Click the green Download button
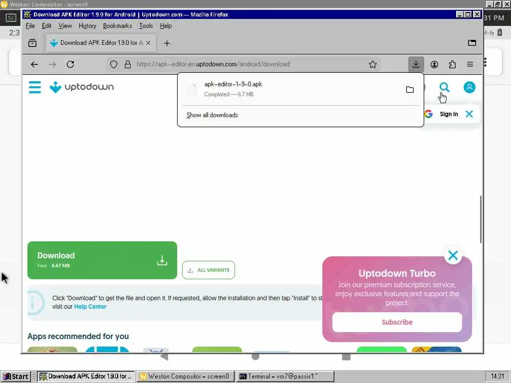 (x=102, y=260)
